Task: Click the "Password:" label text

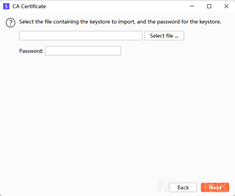Action: click(x=31, y=51)
